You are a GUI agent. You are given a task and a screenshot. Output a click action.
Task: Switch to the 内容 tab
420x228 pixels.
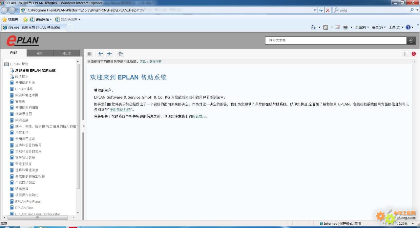coord(13,53)
